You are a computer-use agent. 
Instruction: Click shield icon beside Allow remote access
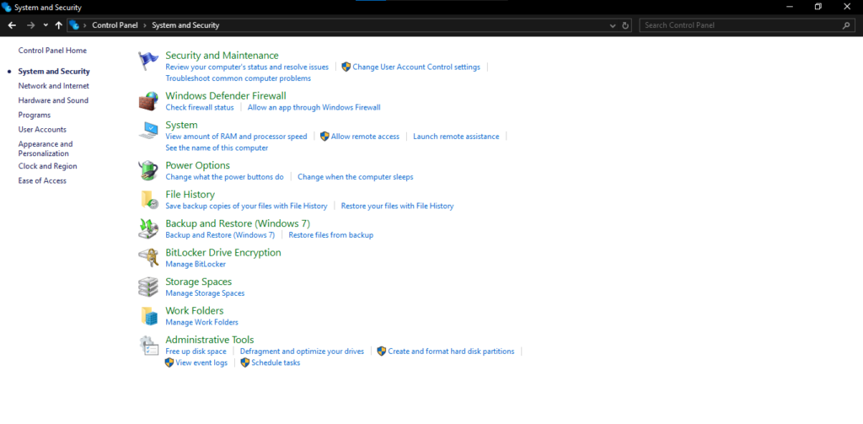[x=324, y=136]
